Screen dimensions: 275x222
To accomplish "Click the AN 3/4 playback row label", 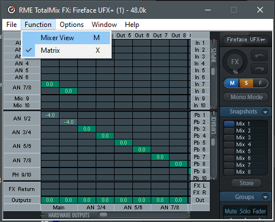I will coord(22,133).
